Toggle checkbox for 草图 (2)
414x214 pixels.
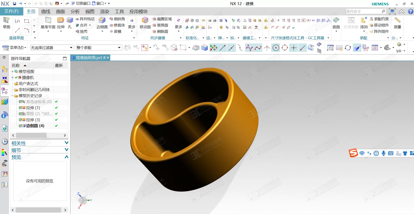(x=20, y=114)
